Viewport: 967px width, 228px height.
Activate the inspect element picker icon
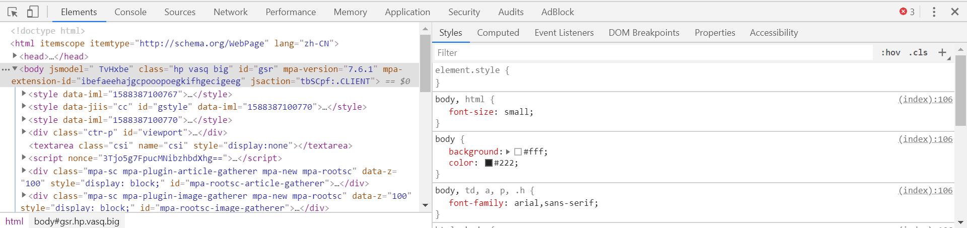(x=13, y=12)
